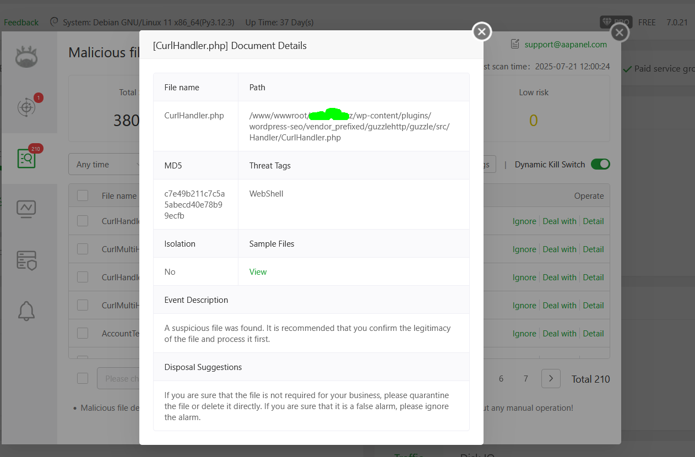Go to page 6 in pagination
This screenshot has height=457, width=695.
point(501,378)
